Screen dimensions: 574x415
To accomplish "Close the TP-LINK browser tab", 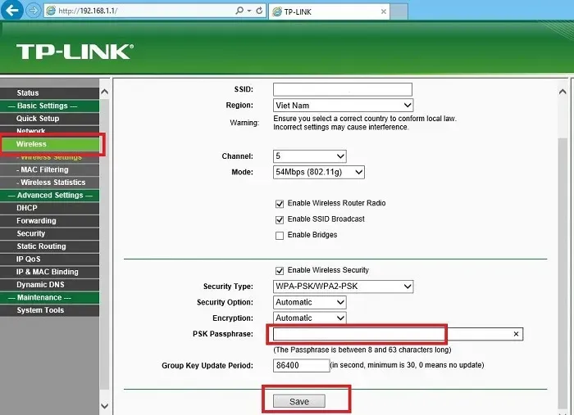I will [x=384, y=11].
